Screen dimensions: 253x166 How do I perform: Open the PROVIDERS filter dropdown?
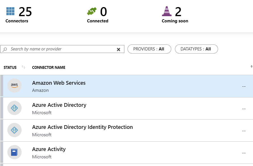coord(149,49)
